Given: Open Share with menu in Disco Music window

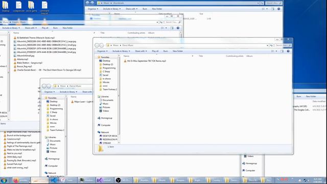Looking at the screenshot, I should coord(141,51).
